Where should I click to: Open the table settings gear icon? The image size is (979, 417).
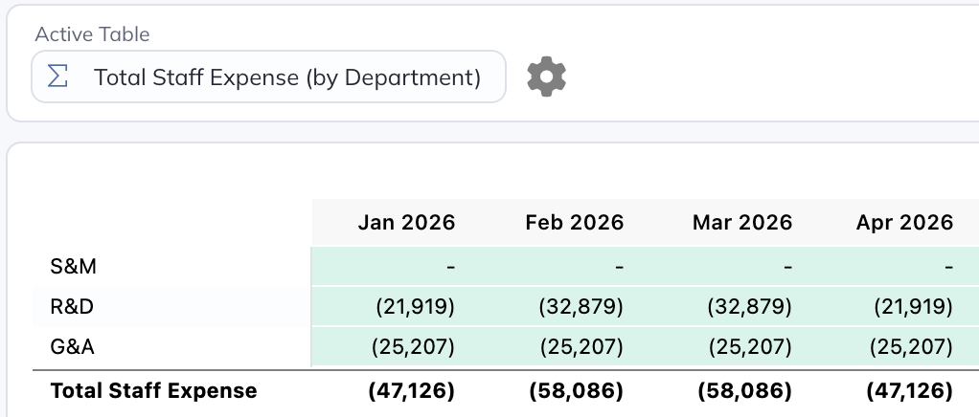[x=547, y=77]
